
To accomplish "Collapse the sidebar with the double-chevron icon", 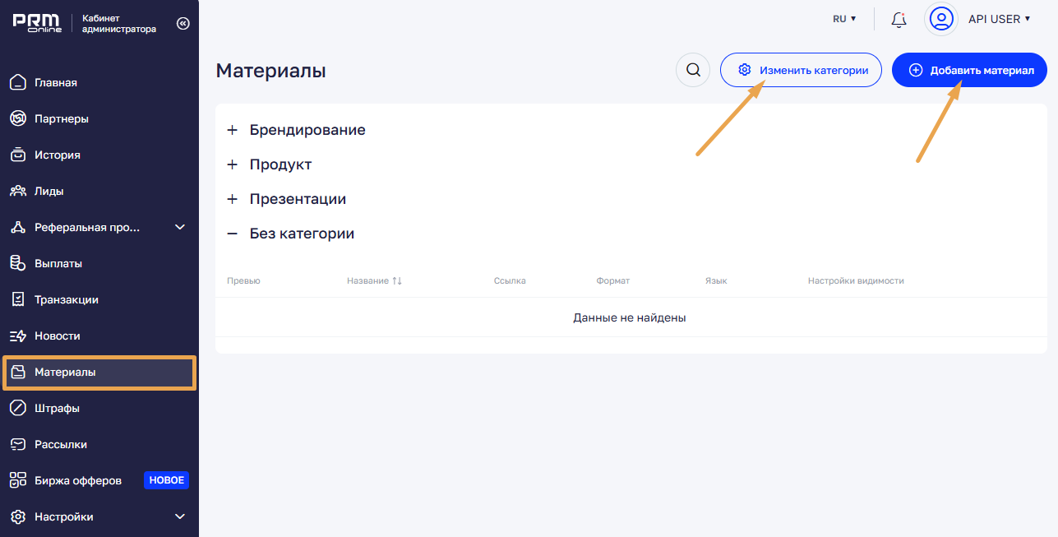I will tap(182, 24).
